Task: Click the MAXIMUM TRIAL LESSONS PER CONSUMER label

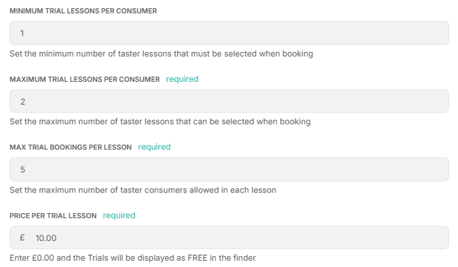Action: tap(85, 79)
